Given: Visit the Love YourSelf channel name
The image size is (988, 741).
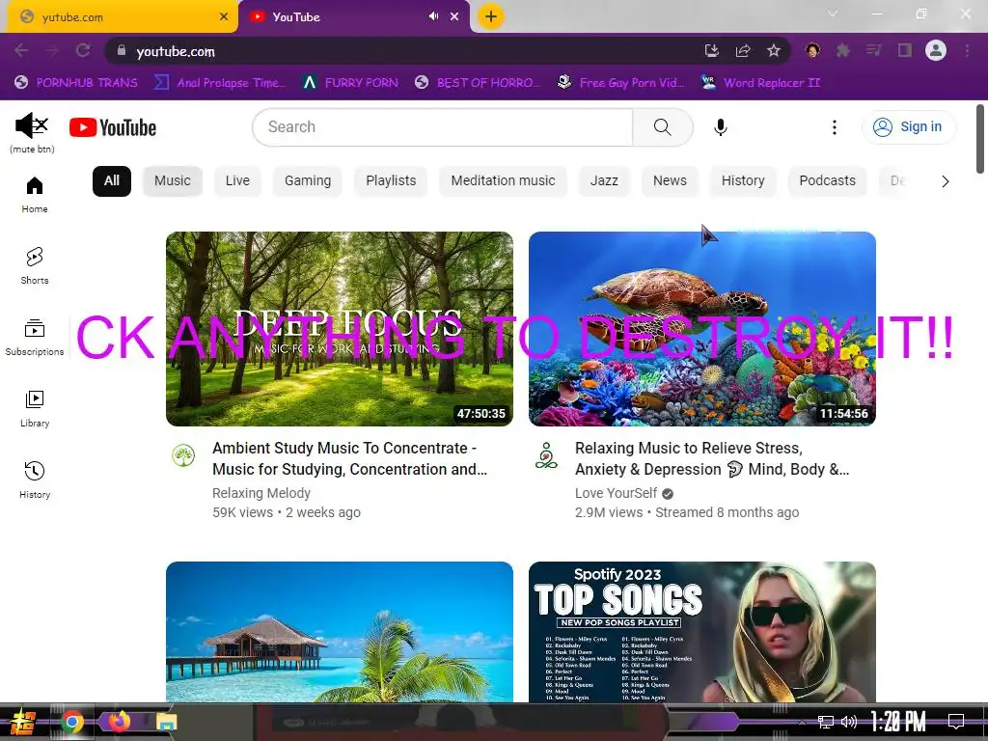Looking at the screenshot, I should [x=616, y=493].
